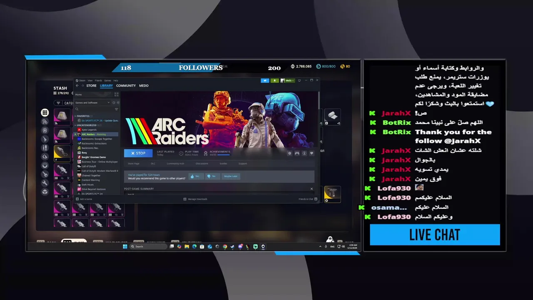533x300 pixels.
Task: Open the stash Category filter dropdown
Action: [64, 103]
